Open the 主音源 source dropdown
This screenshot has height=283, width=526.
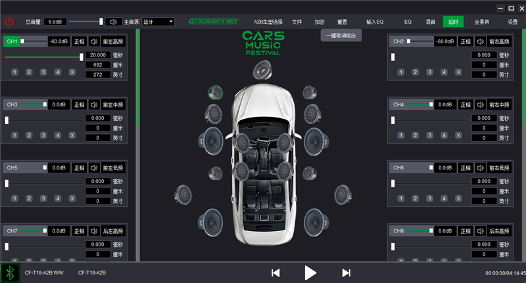[158, 22]
